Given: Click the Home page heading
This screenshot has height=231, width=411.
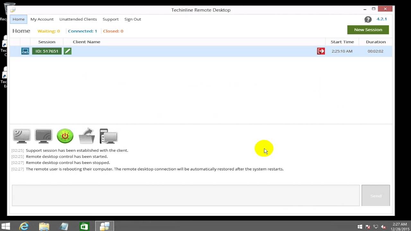Looking at the screenshot, I should [x=21, y=31].
